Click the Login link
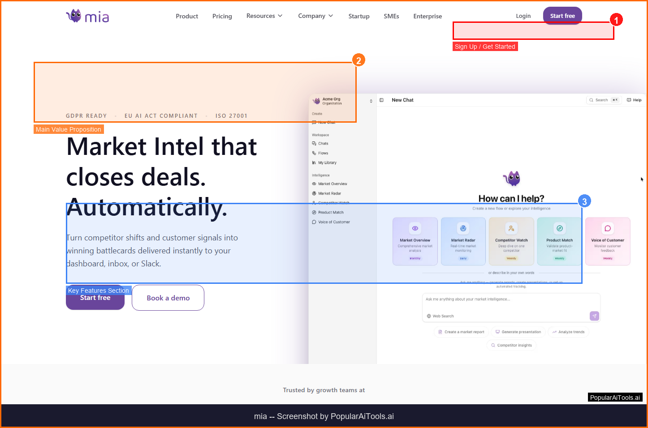 (523, 16)
